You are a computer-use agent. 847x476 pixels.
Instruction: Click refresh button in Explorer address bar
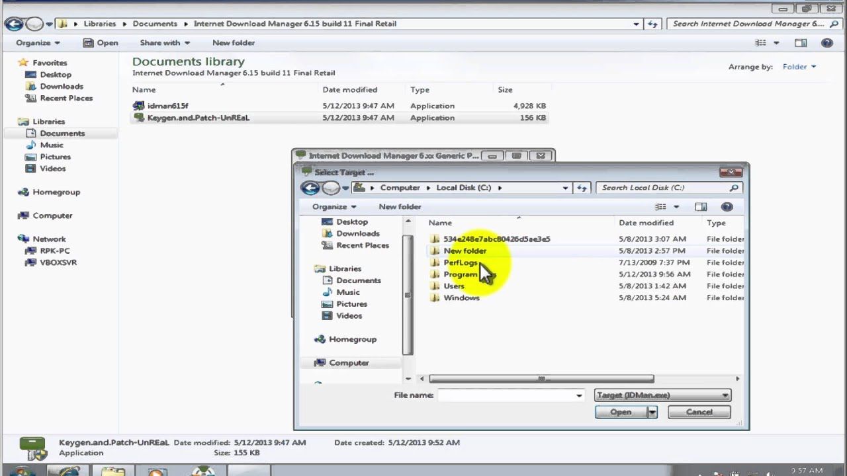pos(652,24)
